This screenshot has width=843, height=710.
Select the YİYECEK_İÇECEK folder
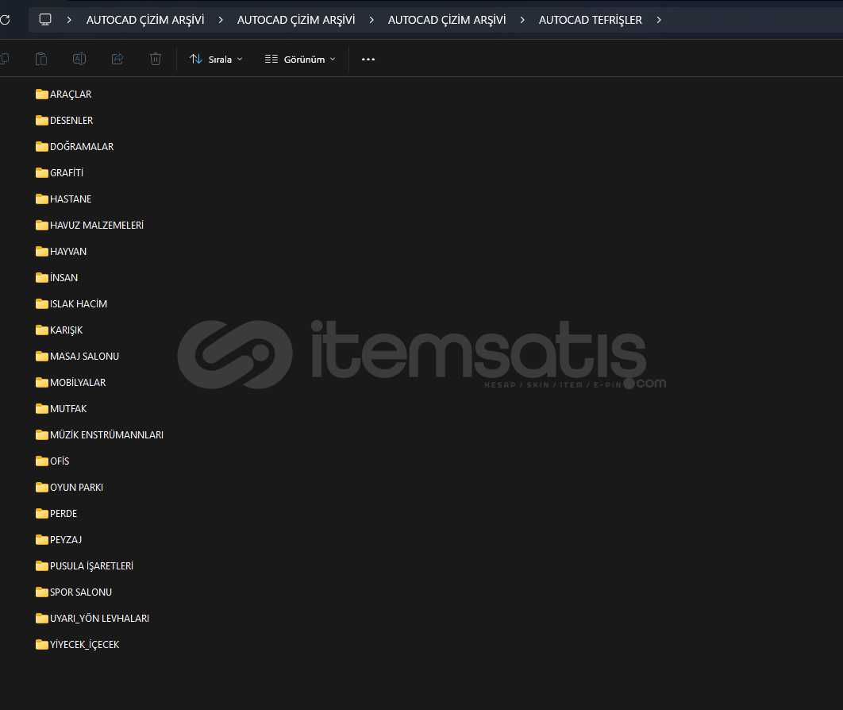(x=84, y=645)
